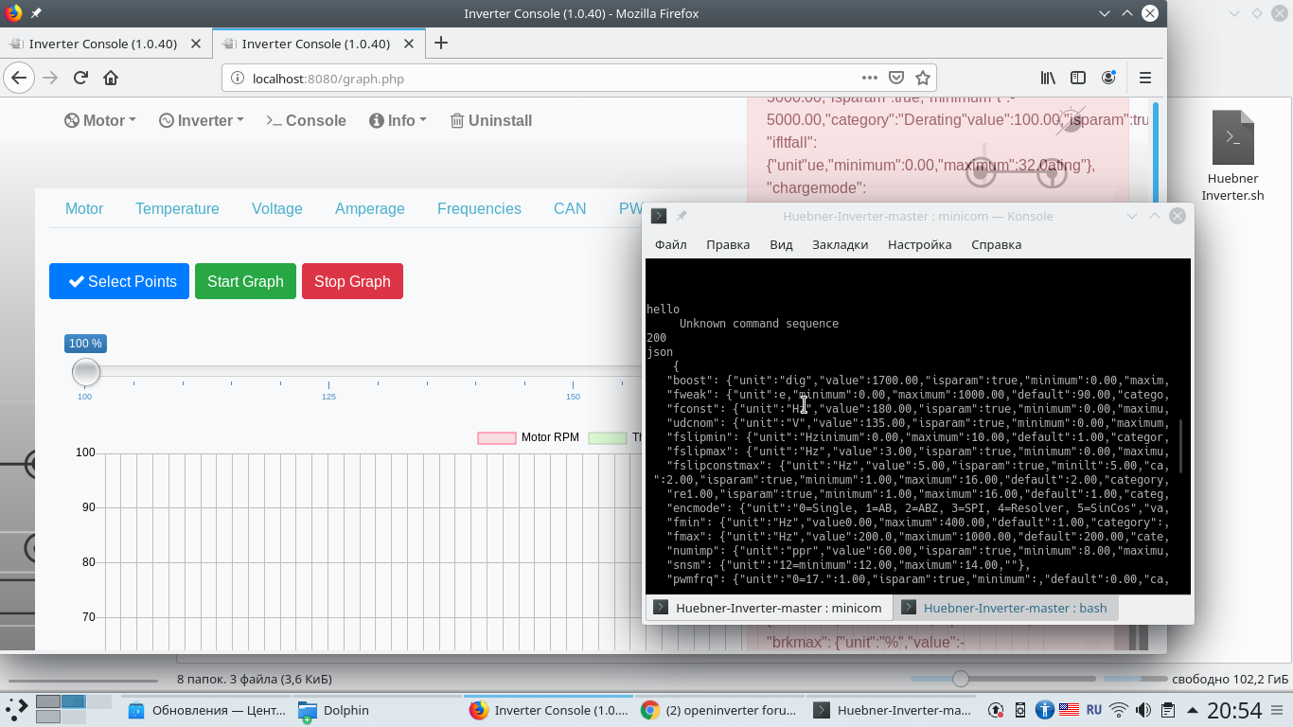Click the localhost:8080 address bar

(x=540, y=79)
